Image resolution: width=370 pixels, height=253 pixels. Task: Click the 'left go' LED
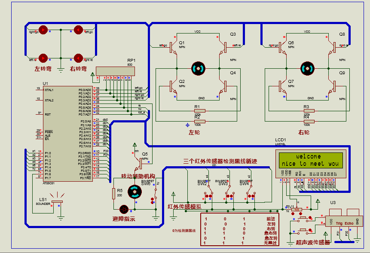[x=78, y=30]
